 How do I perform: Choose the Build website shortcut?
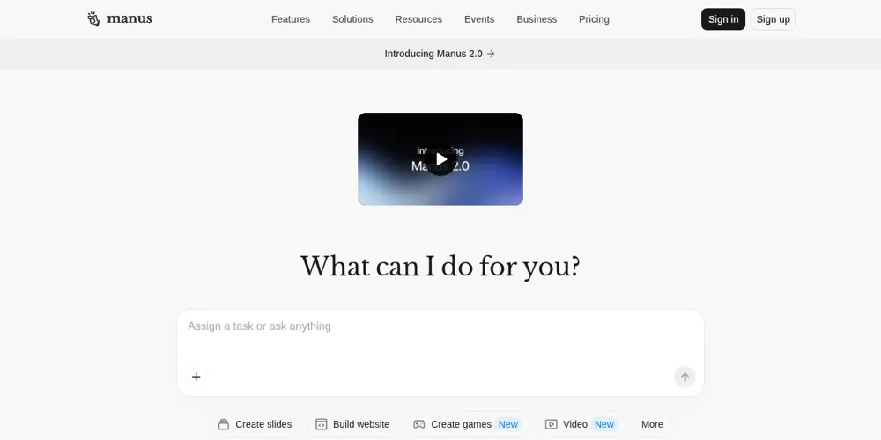(x=352, y=424)
